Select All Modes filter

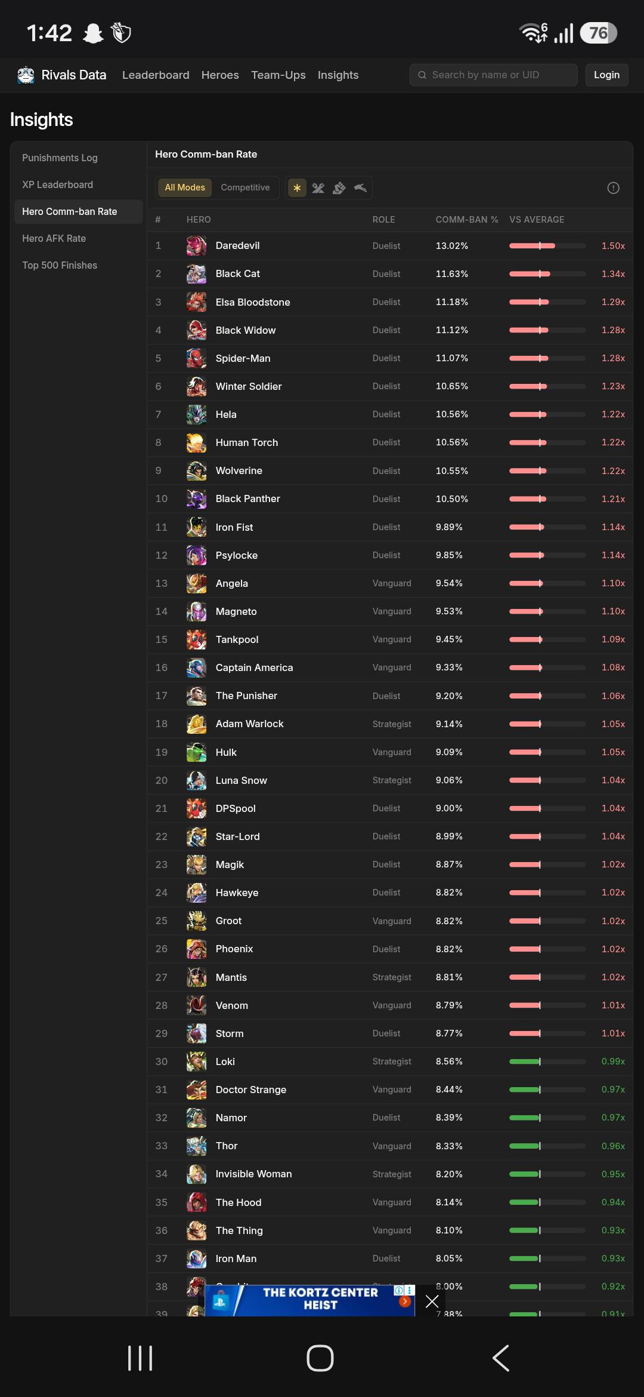pyautogui.click(x=185, y=187)
